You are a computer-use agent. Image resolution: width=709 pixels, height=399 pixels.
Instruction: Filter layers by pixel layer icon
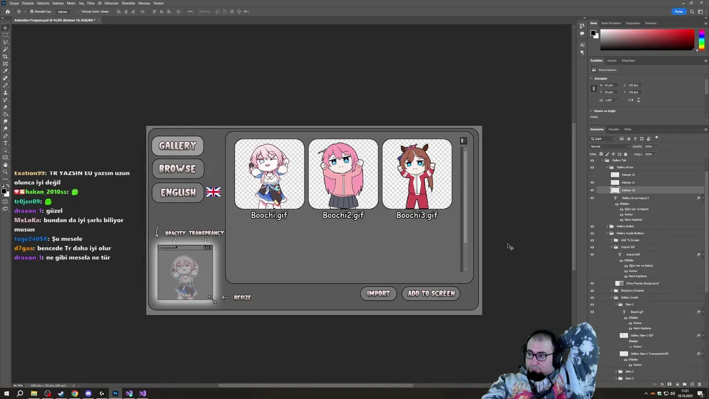(621, 139)
